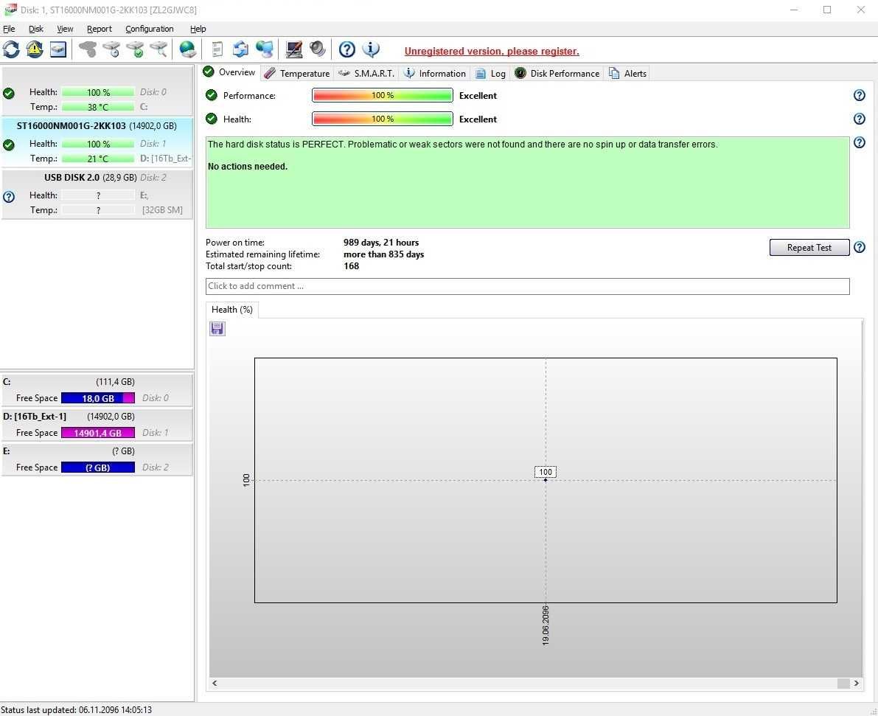Select the E: (? GB) partition row

coord(97,459)
